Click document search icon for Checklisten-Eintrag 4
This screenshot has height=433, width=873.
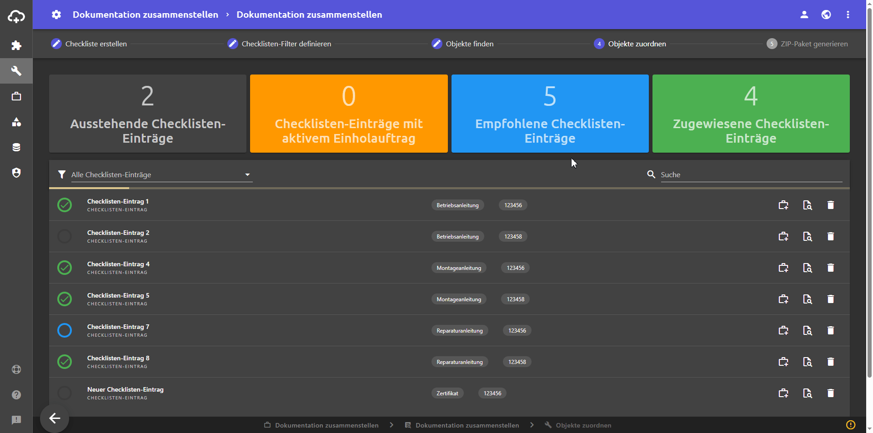pos(807,268)
